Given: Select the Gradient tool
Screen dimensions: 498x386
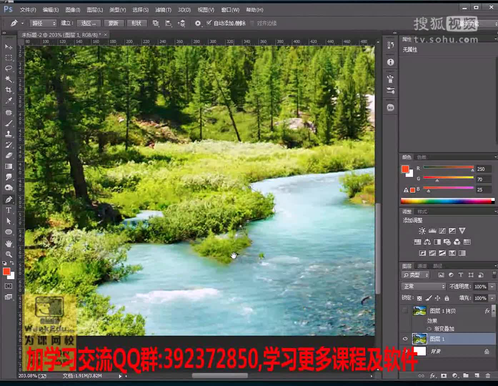Looking at the screenshot, I should point(9,166).
